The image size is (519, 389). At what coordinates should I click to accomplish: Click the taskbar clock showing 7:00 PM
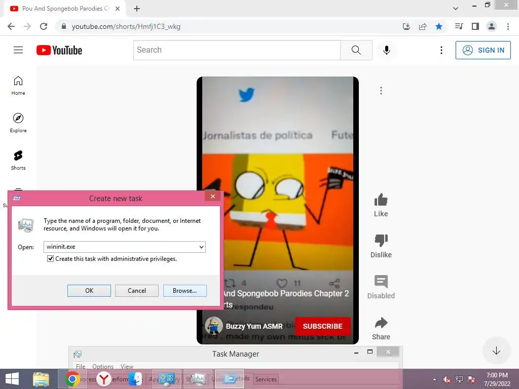click(497, 379)
